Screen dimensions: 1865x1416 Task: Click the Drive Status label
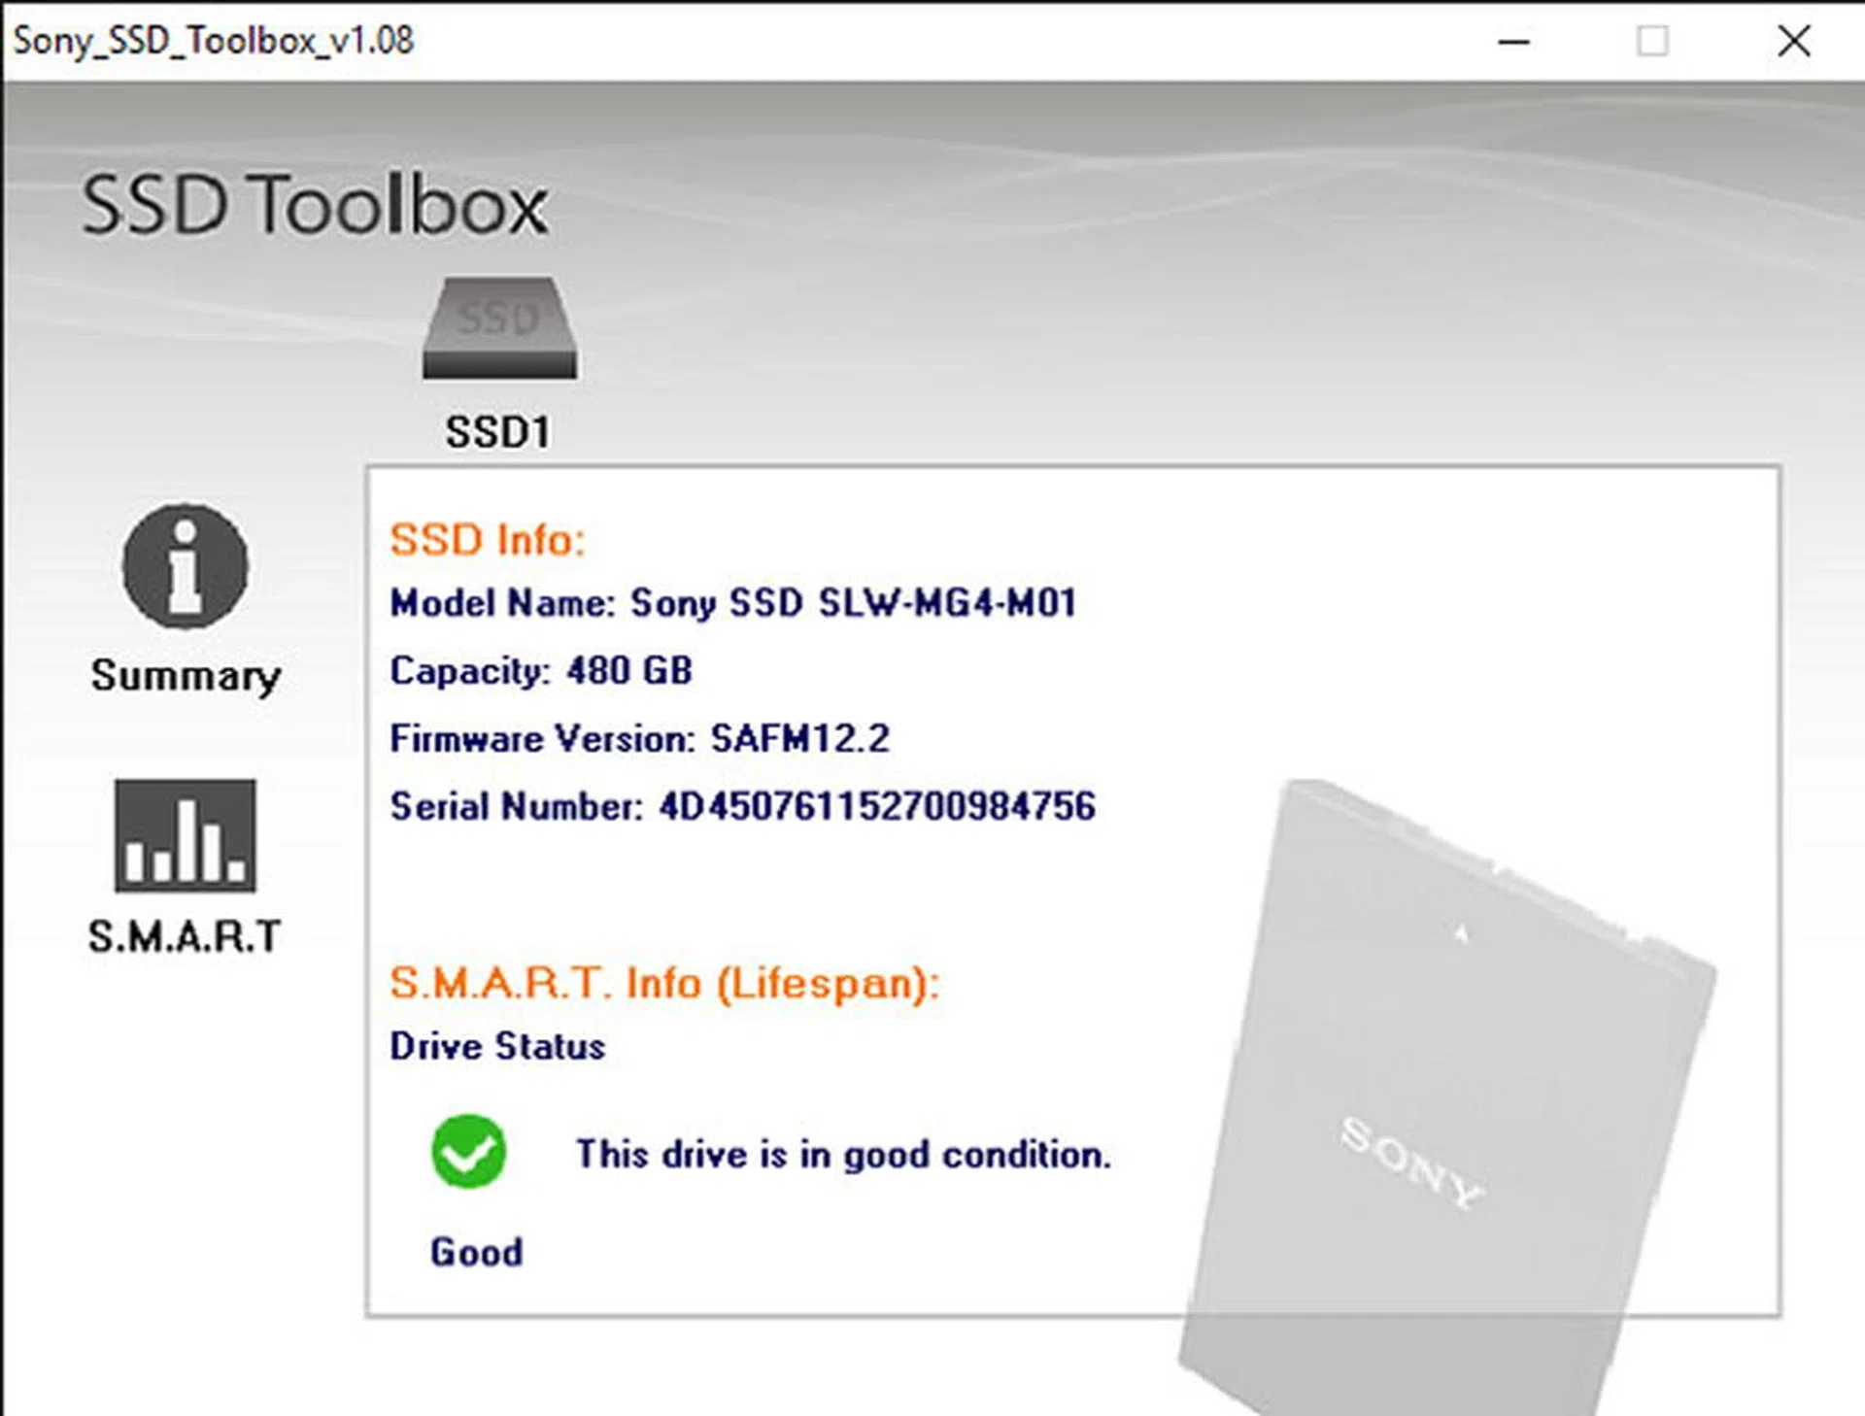tap(497, 1047)
